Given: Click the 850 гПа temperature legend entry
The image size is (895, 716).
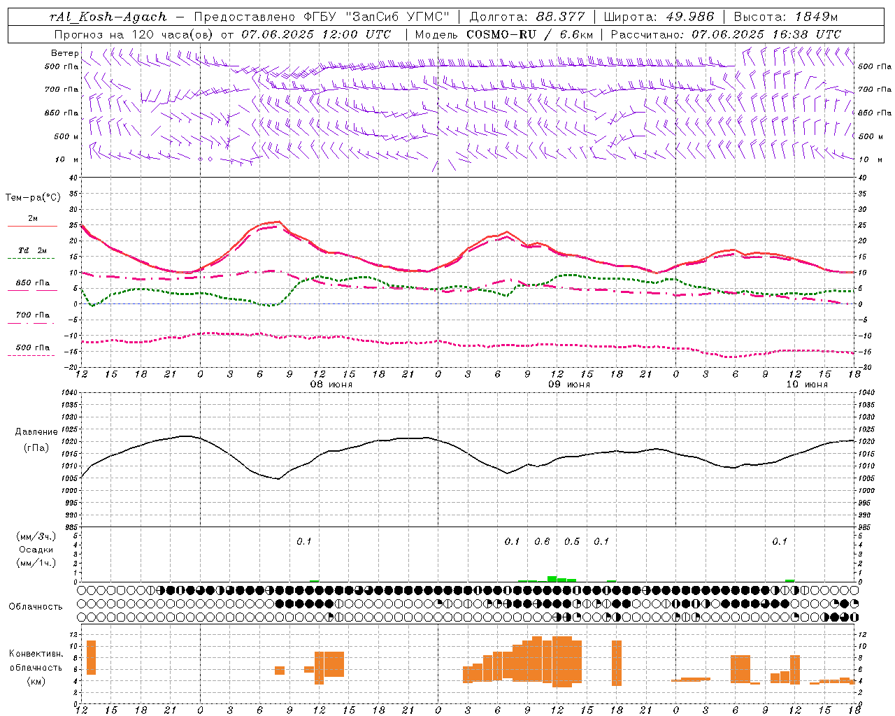Looking at the screenshot, I should tap(33, 283).
